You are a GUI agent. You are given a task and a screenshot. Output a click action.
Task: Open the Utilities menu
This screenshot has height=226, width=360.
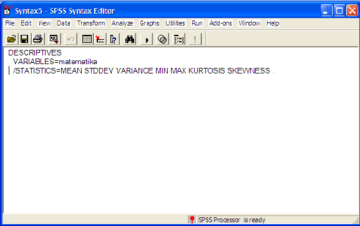click(175, 23)
